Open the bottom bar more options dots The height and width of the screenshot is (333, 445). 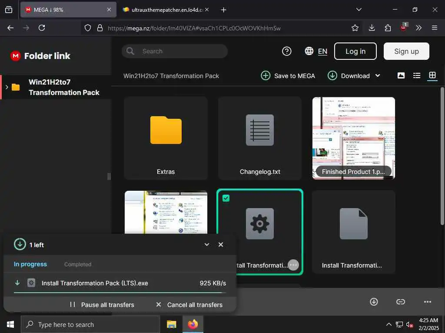click(x=428, y=302)
